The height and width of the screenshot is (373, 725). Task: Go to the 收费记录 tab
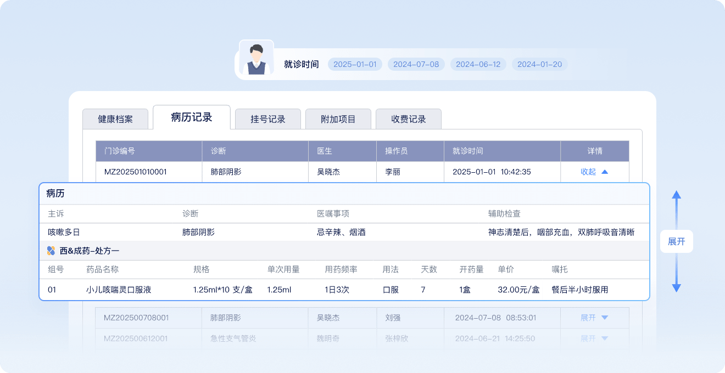click(409, 119)
